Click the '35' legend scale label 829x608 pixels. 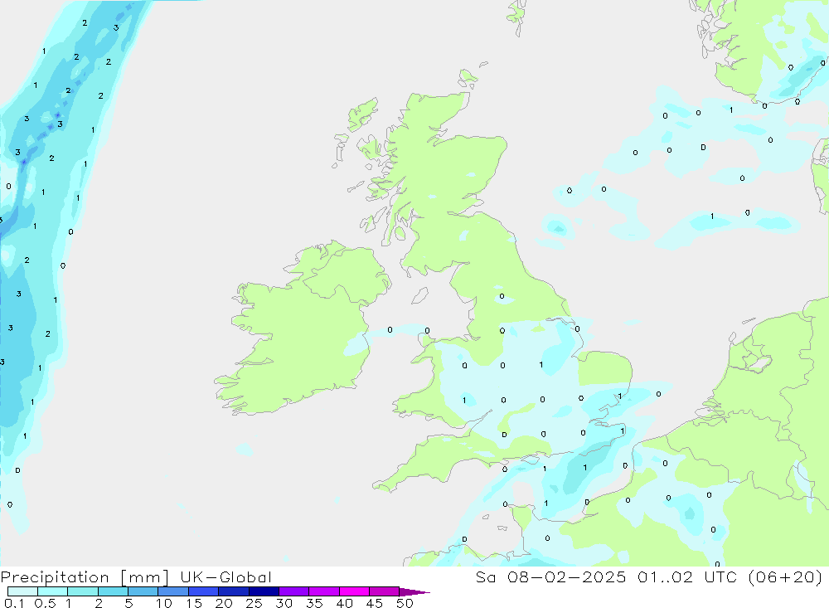click(x=314, y=603)
